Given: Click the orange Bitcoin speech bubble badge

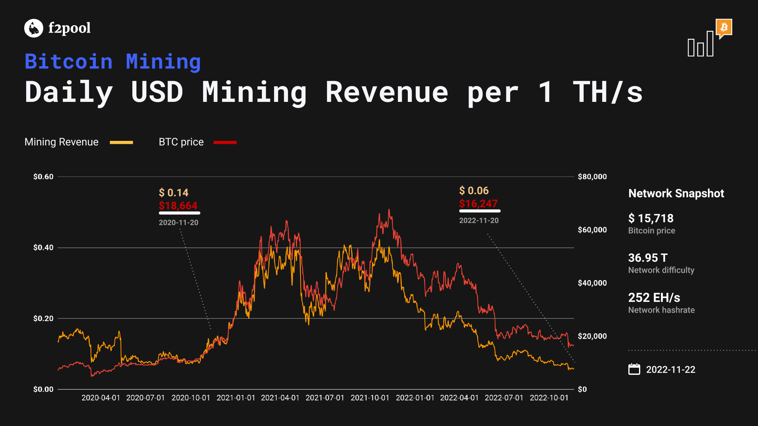Looking at the screenshot, I should point(724,28).
